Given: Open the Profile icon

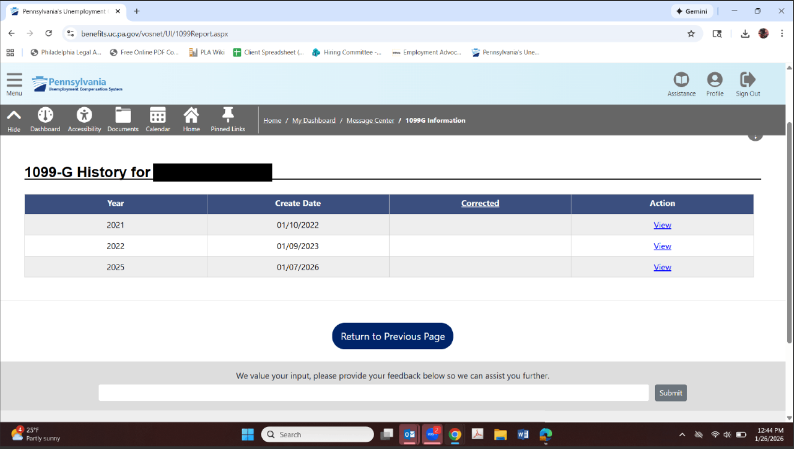Looking at the screenshot, I should pyautogui.click(x=714, y=80).
